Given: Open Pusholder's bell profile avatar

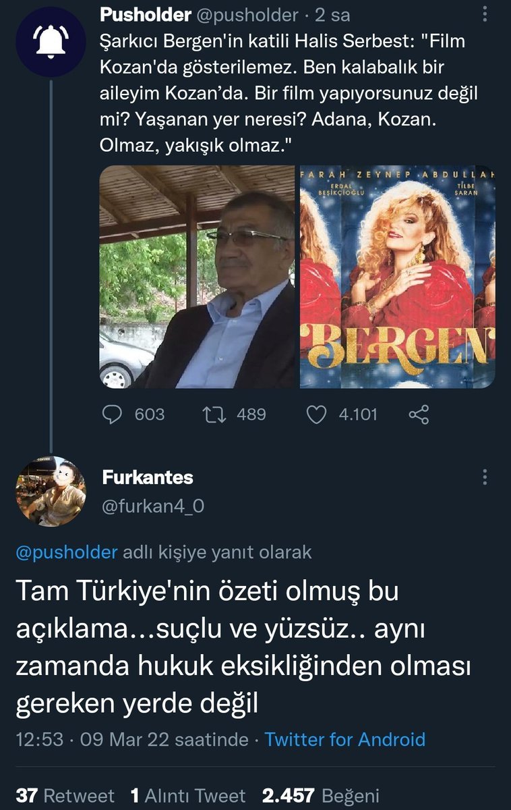Looking at the screenshot, I should pos(52,41).
